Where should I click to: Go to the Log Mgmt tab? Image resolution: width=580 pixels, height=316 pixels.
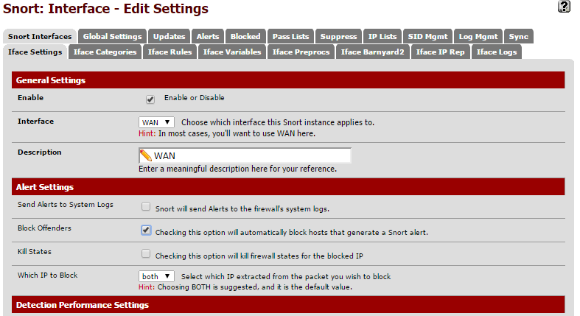[478, 36]
